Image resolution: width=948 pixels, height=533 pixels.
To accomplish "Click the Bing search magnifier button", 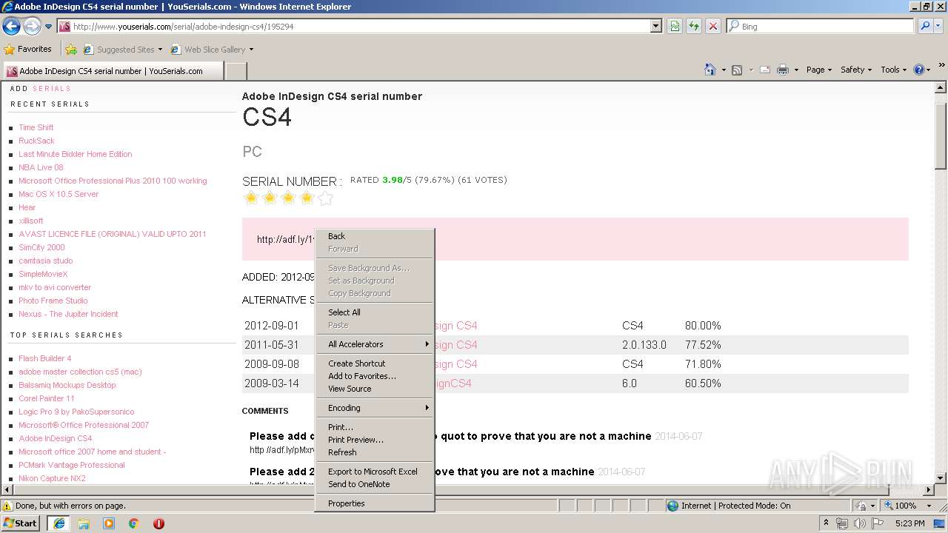I will (925, 26).
